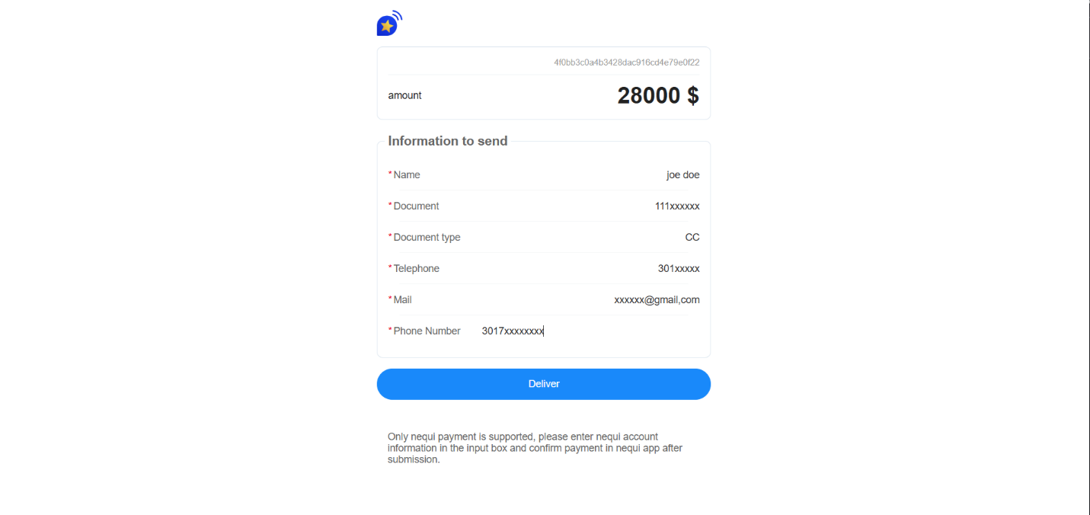Click the 28000 $ amount value
Viewport: 1090px width, 515px height.
[657, 96]
